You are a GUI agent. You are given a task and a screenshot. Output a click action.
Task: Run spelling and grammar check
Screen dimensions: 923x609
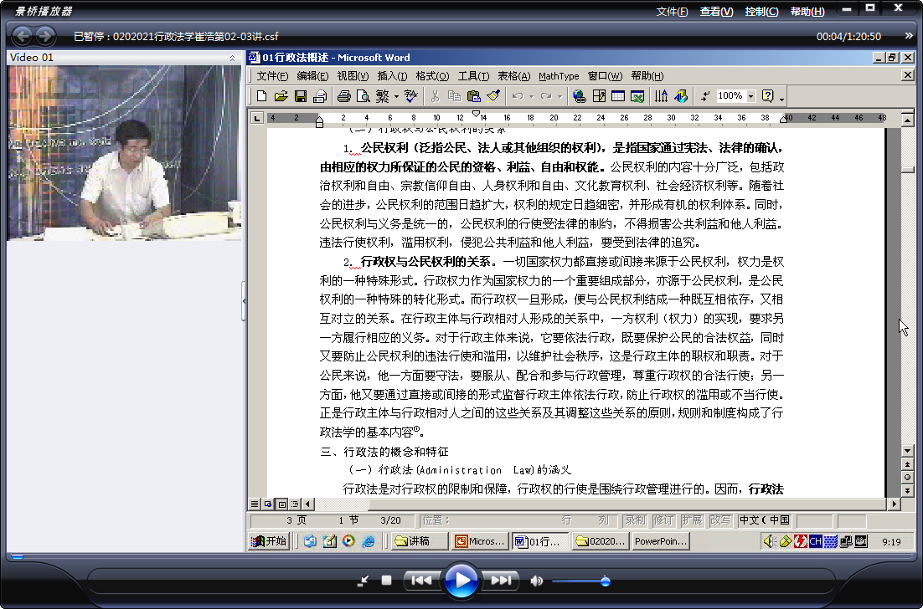[411, 96]
